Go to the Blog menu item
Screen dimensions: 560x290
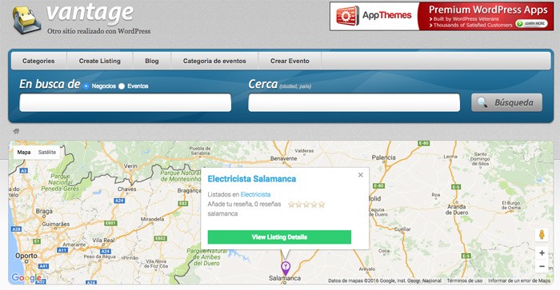coord(152,61)
